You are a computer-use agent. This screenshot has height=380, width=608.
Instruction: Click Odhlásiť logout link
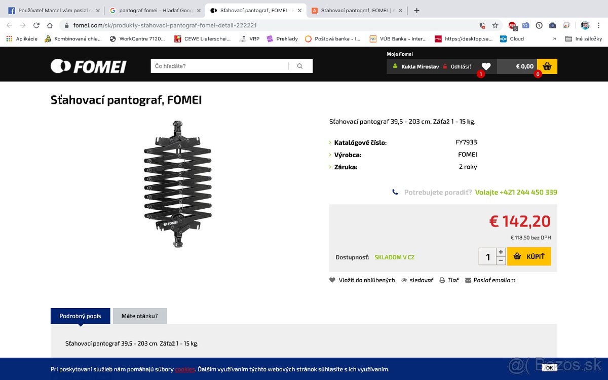coord(457,66)
